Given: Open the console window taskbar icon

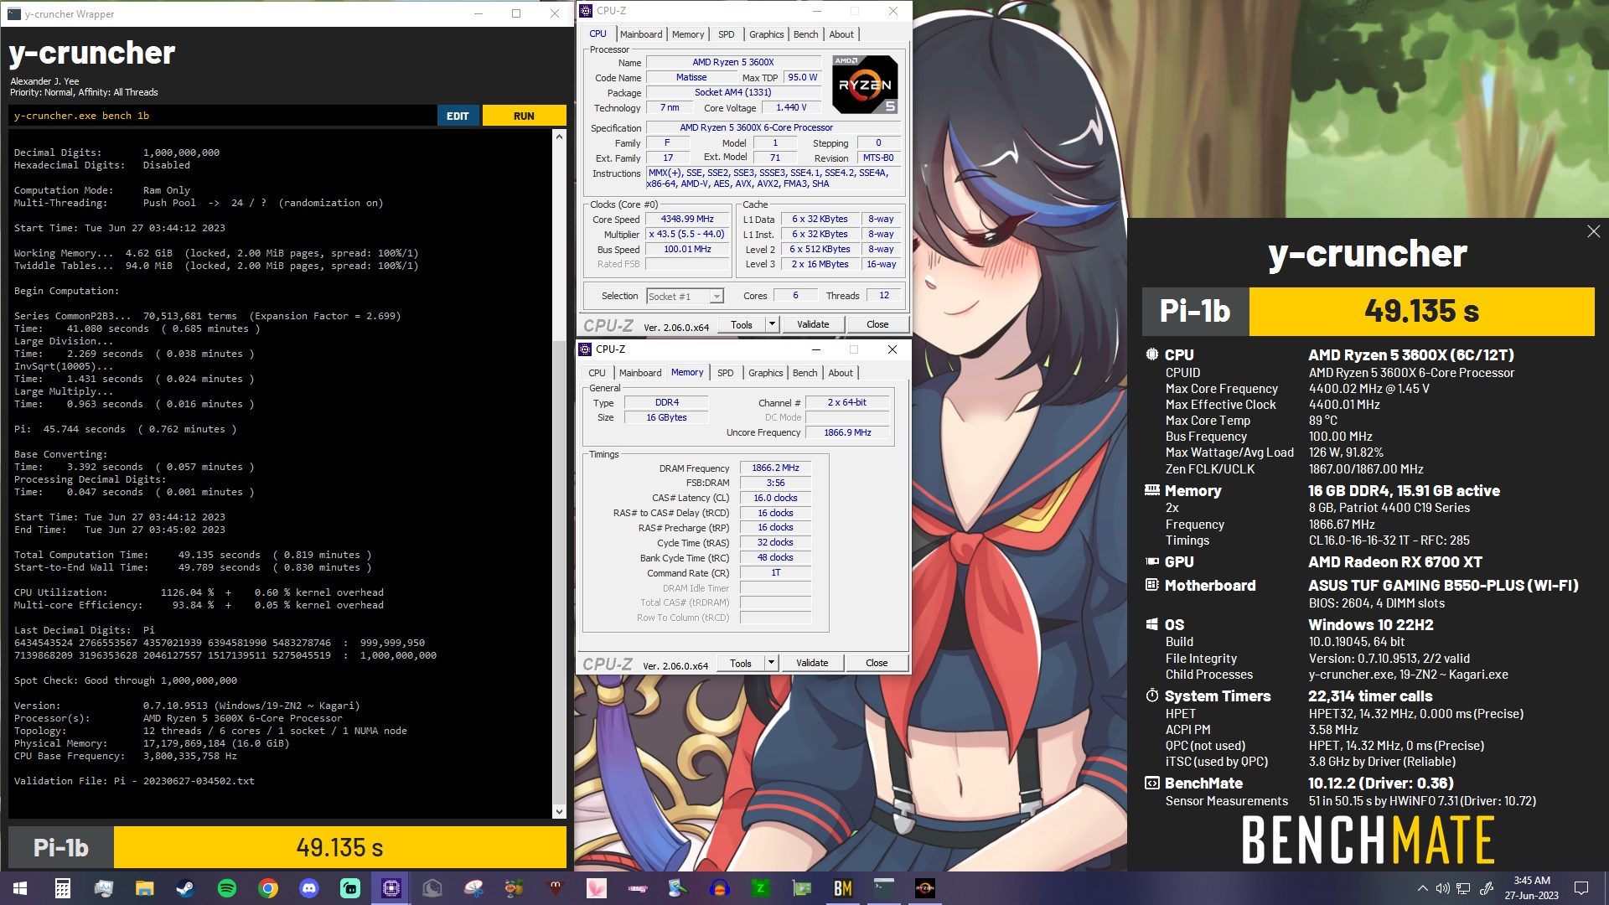Looking at the screenshot, I should (x=883, y=888).
